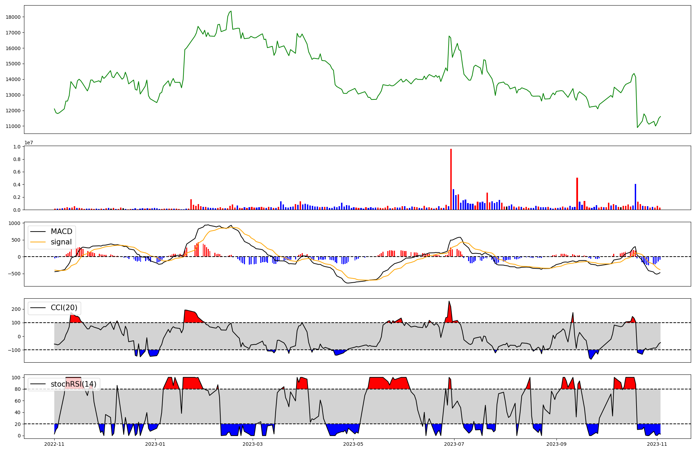Click the MACD legend label
Screen dimensions: 696x452
[61, 232]
